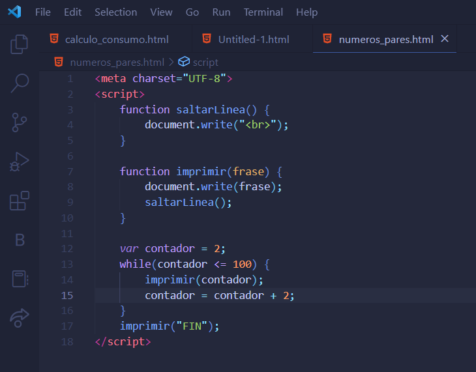Open the Terminal menu
The height and width of the screenshot is (372, 476).
pos(263,12)
